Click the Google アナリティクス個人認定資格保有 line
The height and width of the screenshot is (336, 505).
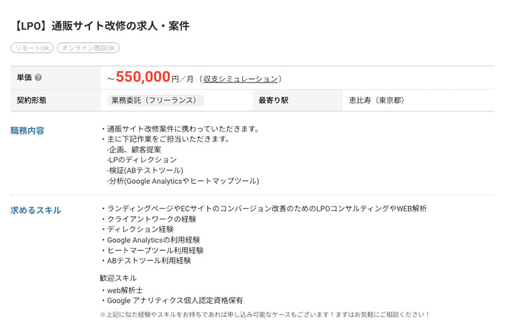[x=174, y=301]
